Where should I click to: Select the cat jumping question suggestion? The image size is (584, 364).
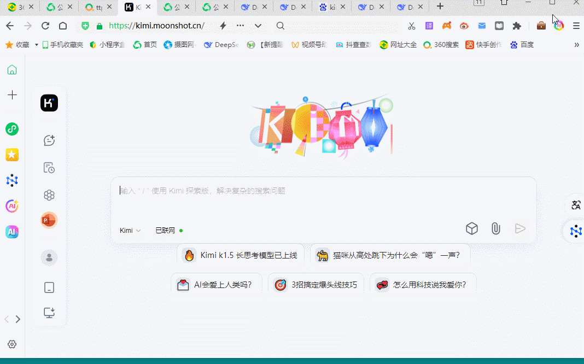pyautogui.click(x=390, y=255)
